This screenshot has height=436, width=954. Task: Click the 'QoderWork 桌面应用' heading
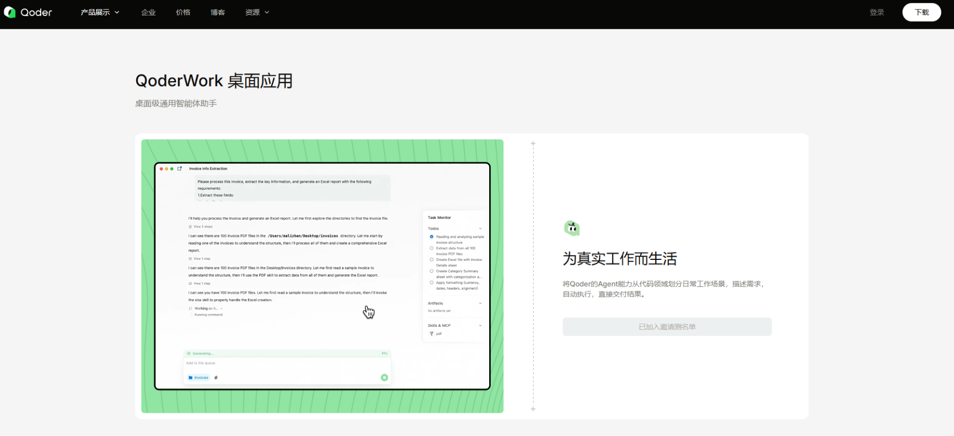pyautogui.click(x=214, y=81)
